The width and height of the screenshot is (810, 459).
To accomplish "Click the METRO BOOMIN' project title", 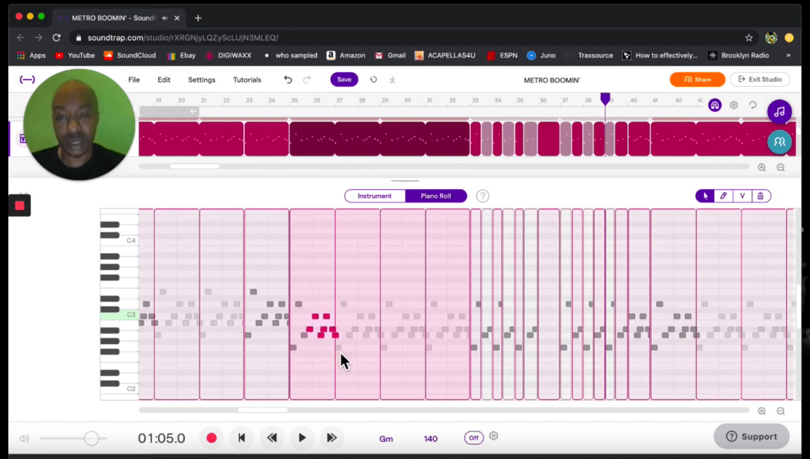I will click(551, 80).
